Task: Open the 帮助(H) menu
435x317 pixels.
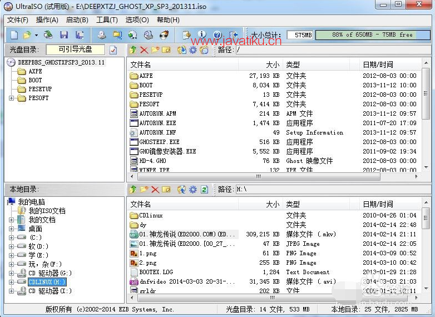Action: (x=168, y=20)
